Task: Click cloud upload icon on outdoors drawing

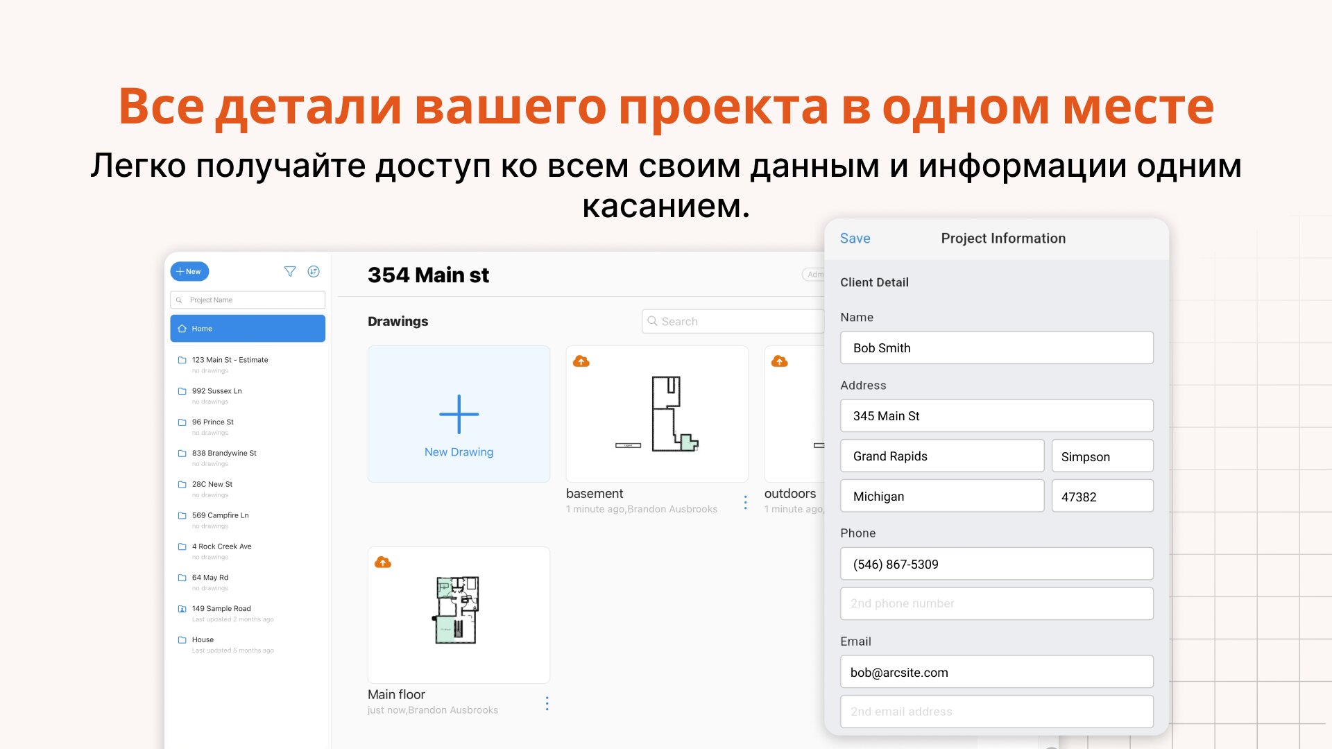Action: 780,361
